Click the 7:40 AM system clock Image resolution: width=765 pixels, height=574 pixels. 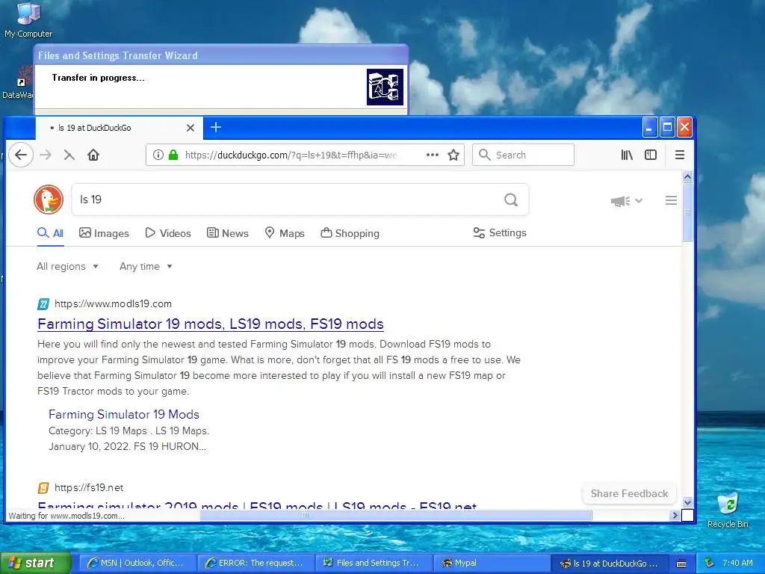[737, 563]
